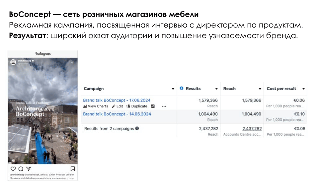Image resolution: width=312 pixels, height=184 pixels.
Task: Click the Results value 1,579,366
Action: pyautogui.click(x=208, y=100)
